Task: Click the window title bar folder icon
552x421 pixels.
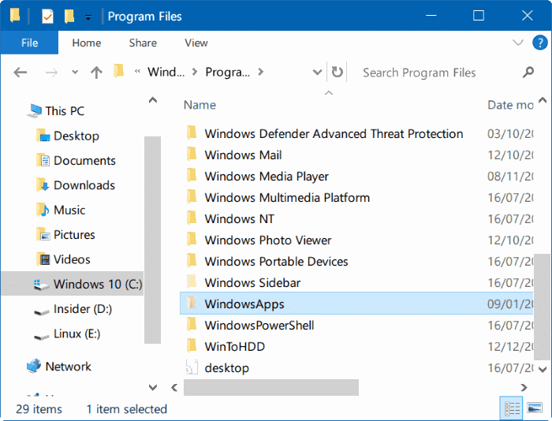Action: tap(15, 16)
